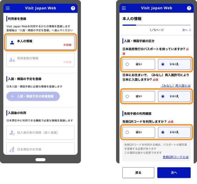The height and width of the screenshot is (184, 197).
Task: Click the 未登録 status on 同伴家族の情報
Action: 67,62
